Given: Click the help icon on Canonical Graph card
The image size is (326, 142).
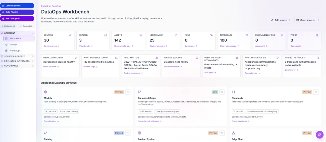Looking at the screenshot, I should [x=222, y=92].
